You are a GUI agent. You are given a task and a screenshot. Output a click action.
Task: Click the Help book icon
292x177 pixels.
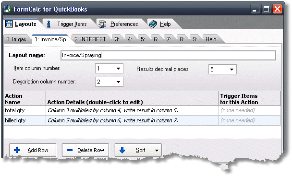click(x=153, y=24)
